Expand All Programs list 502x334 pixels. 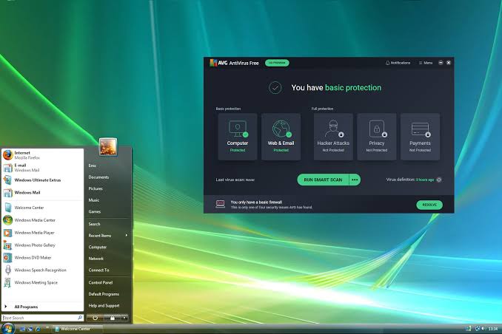pos(42,307)
